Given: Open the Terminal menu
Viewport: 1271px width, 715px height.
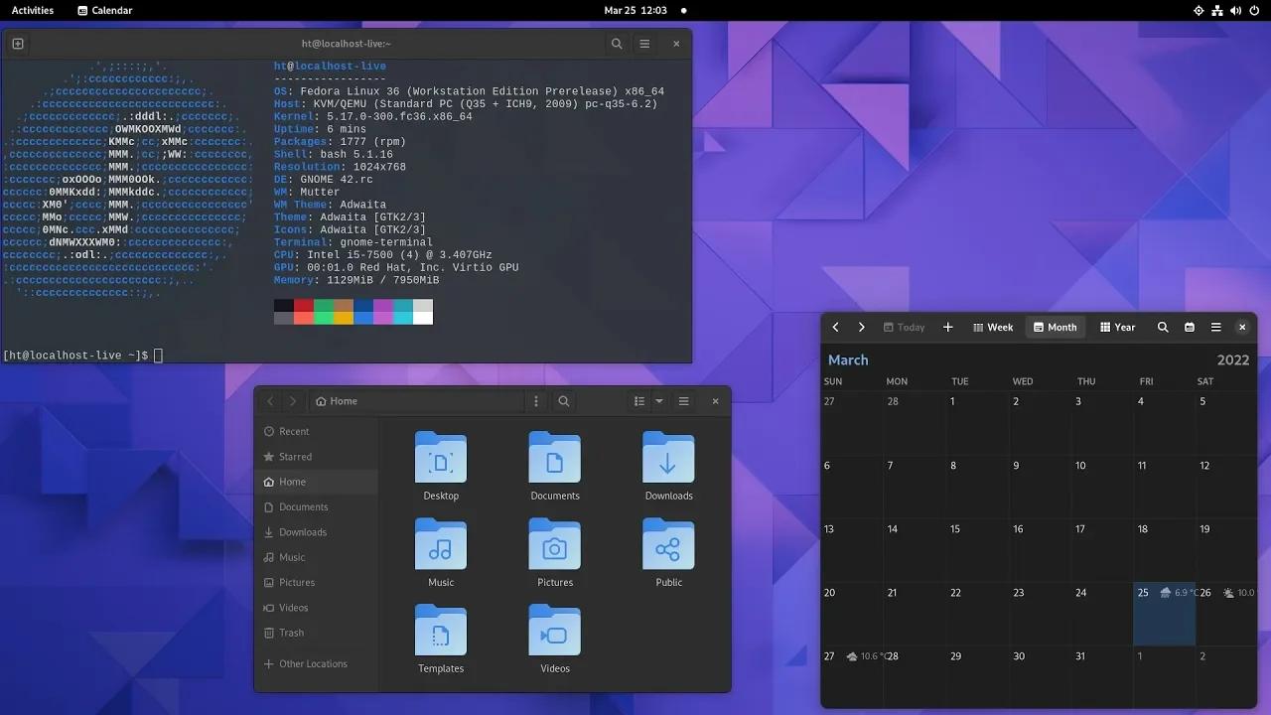Looking at the screenshot, I should [643, 44].
